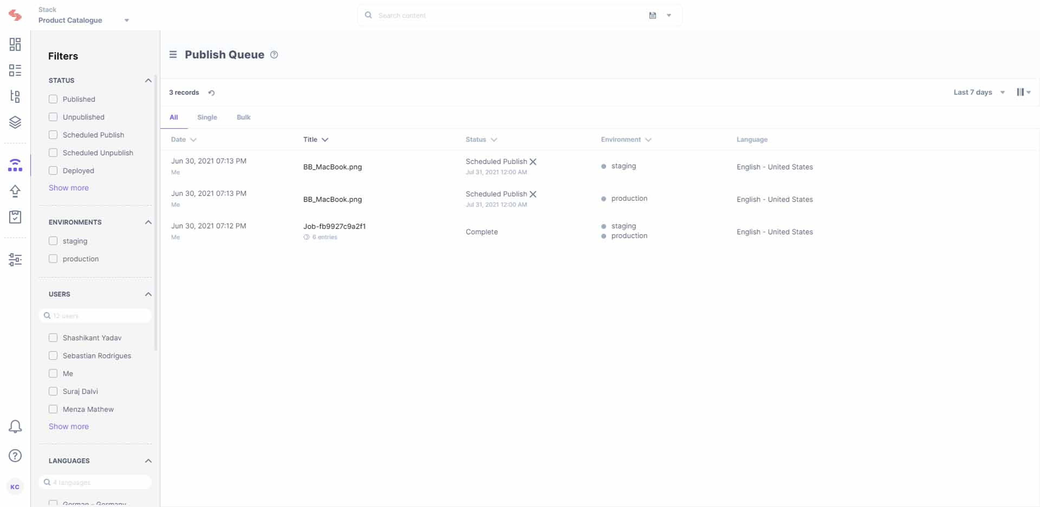Viewport: 1040px width, 507px height.
Task: Open the Content Models tree icon
Action: pyautogui.click(x=15, y=96)
